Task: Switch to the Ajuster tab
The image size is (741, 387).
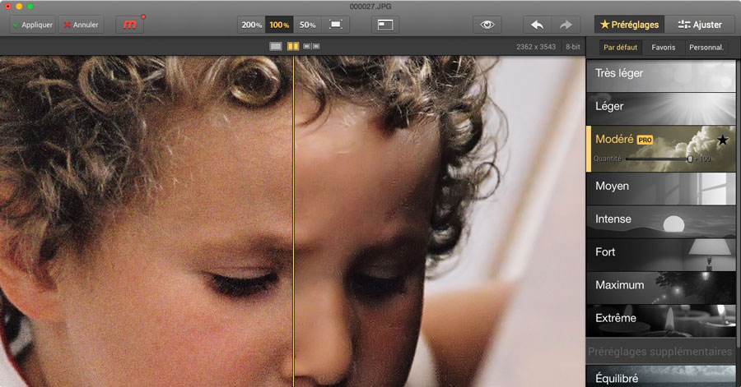Action: pos(700,25)
